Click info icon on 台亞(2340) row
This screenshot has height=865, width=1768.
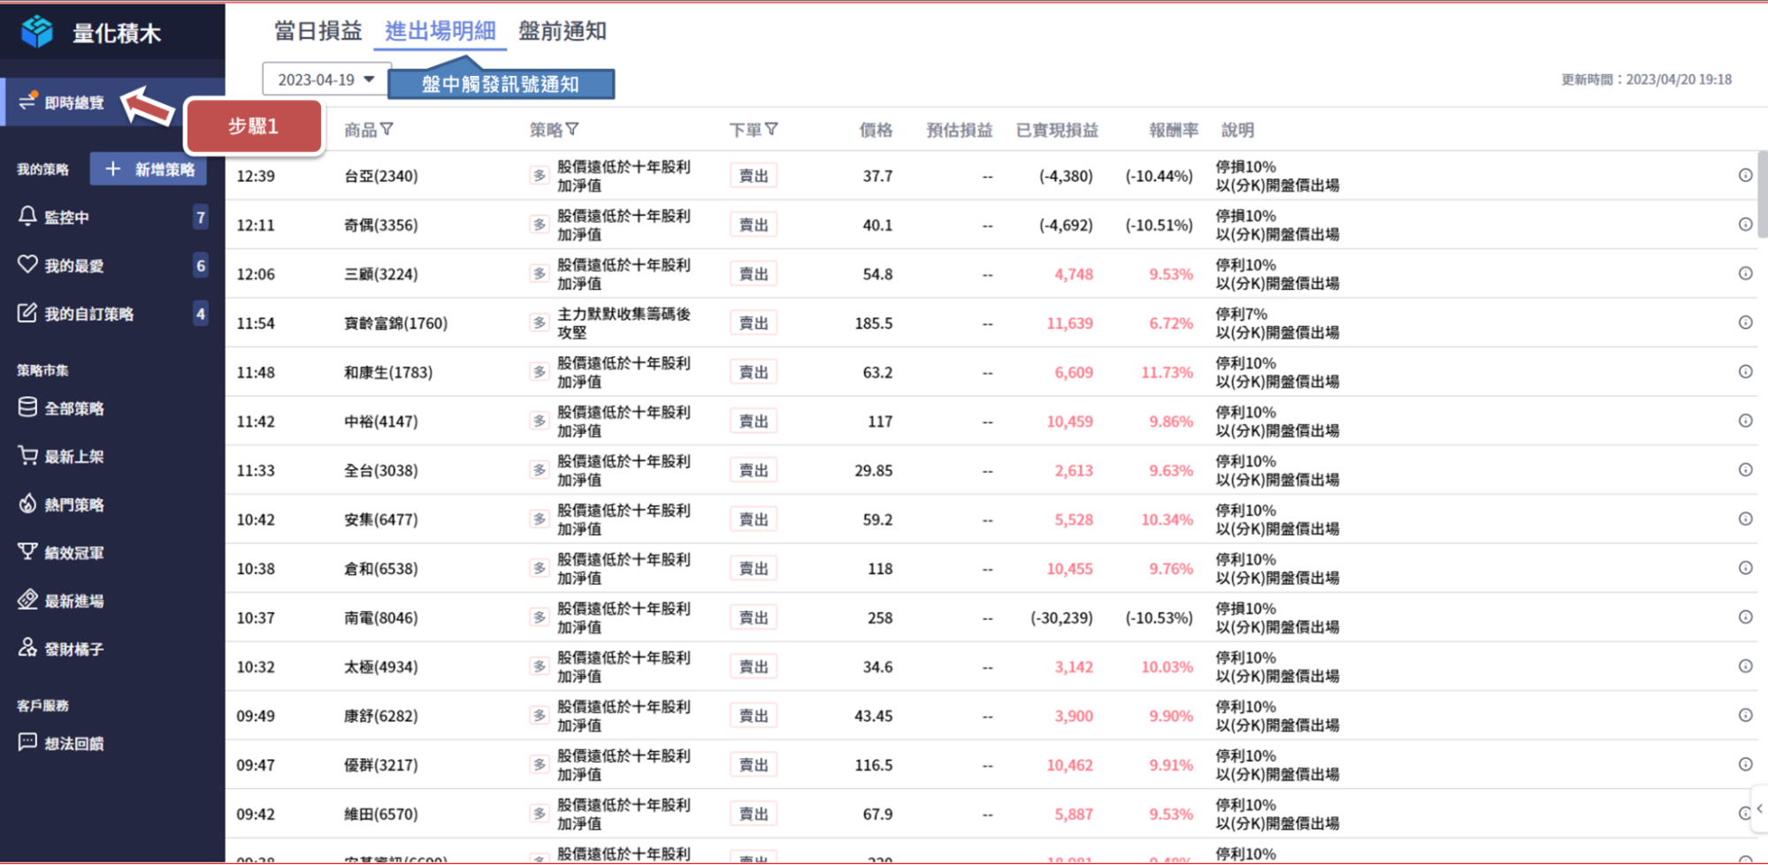(x=1745, y=175)
